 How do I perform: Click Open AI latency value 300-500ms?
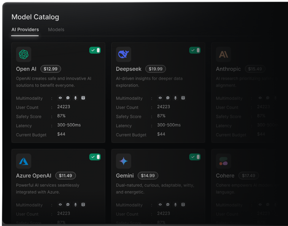pyautogui.click(x=69, y=125)
